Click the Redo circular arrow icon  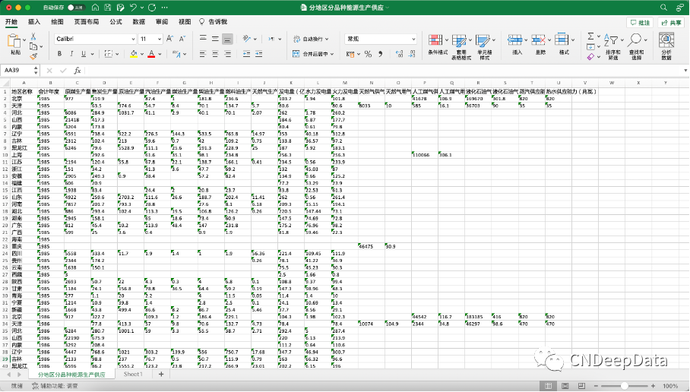click(x=152, y=8)
